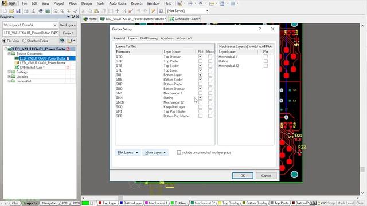Switch to the Advanced tab
Image resolution: width=367 pixels, height=206 pixels.
pos(184,38)
